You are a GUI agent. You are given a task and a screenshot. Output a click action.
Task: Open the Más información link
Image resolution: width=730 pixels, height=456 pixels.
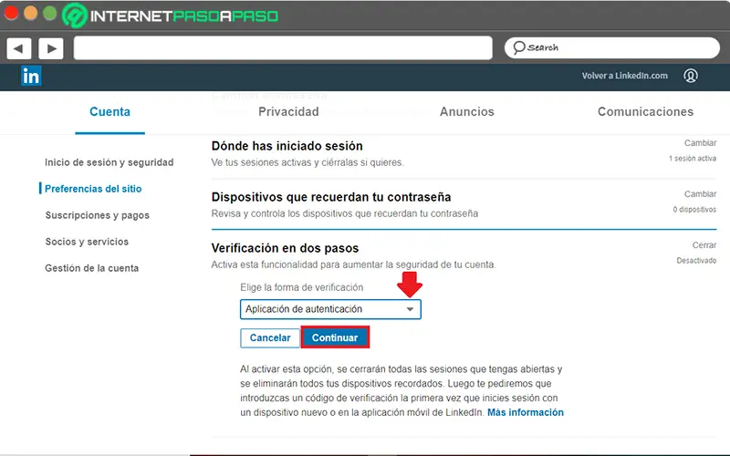click(x=526, y=413)
